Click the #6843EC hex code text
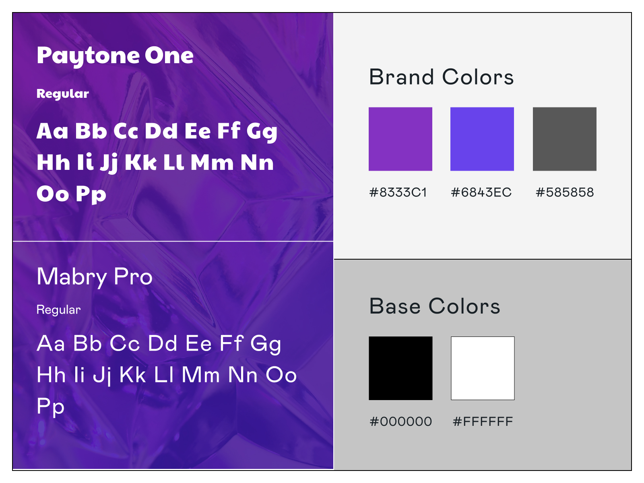 (481, 192)
